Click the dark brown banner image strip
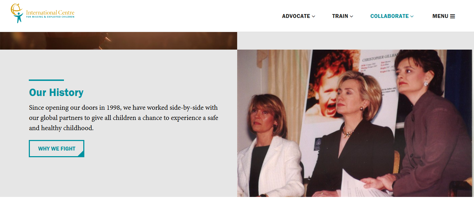The image size is (474, 217). [x=118, y=40]
